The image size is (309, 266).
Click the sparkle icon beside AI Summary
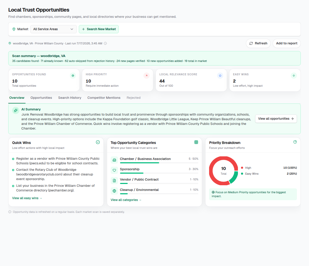16,110
